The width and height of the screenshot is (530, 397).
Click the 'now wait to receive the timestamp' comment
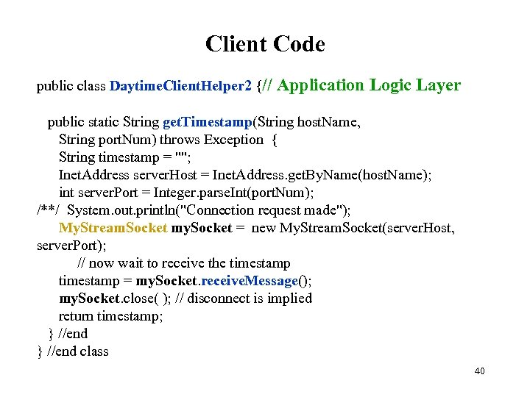click(183, 263)
